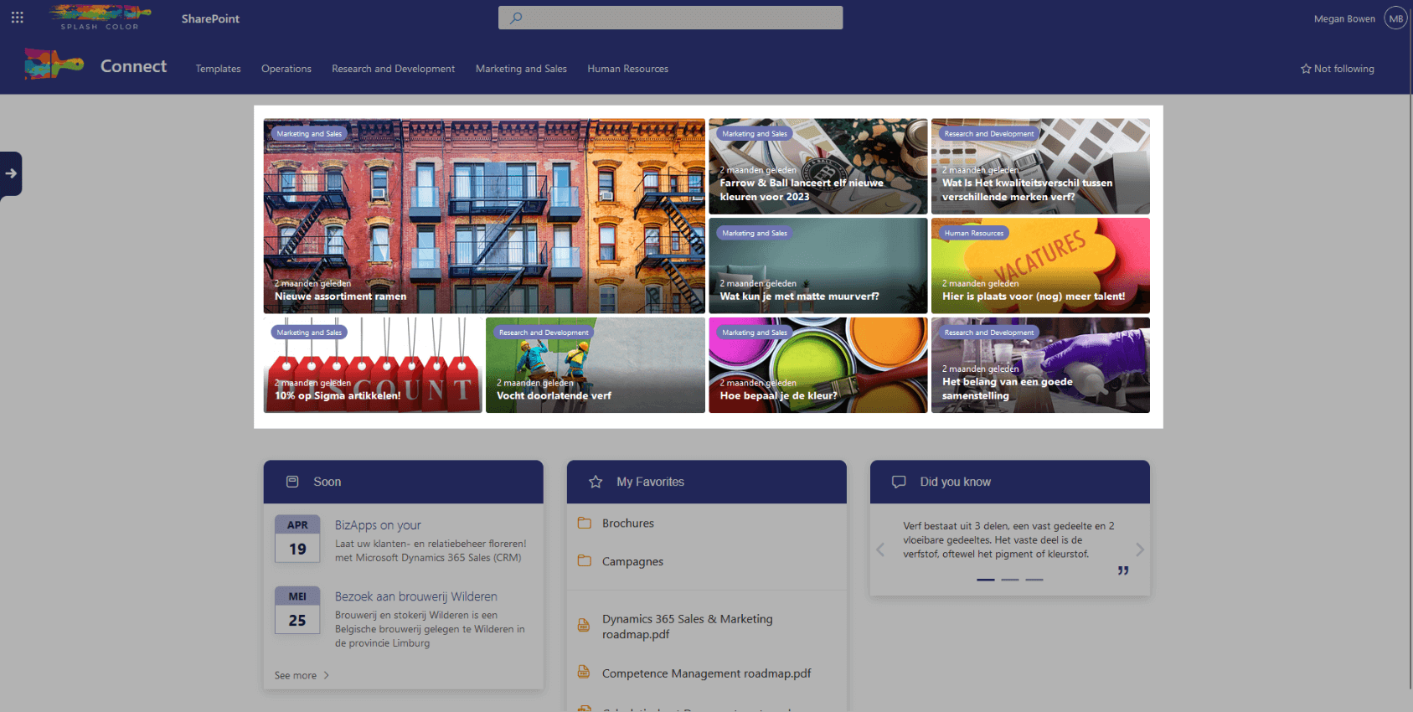Click Research and Development tag on Vocht tile

(x=544, y=333)
